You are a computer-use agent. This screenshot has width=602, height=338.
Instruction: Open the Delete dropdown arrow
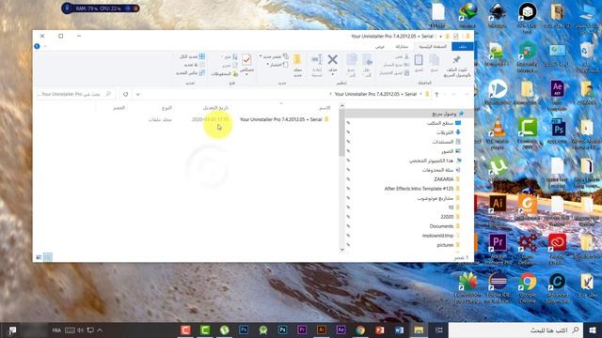tap(332, 74)
